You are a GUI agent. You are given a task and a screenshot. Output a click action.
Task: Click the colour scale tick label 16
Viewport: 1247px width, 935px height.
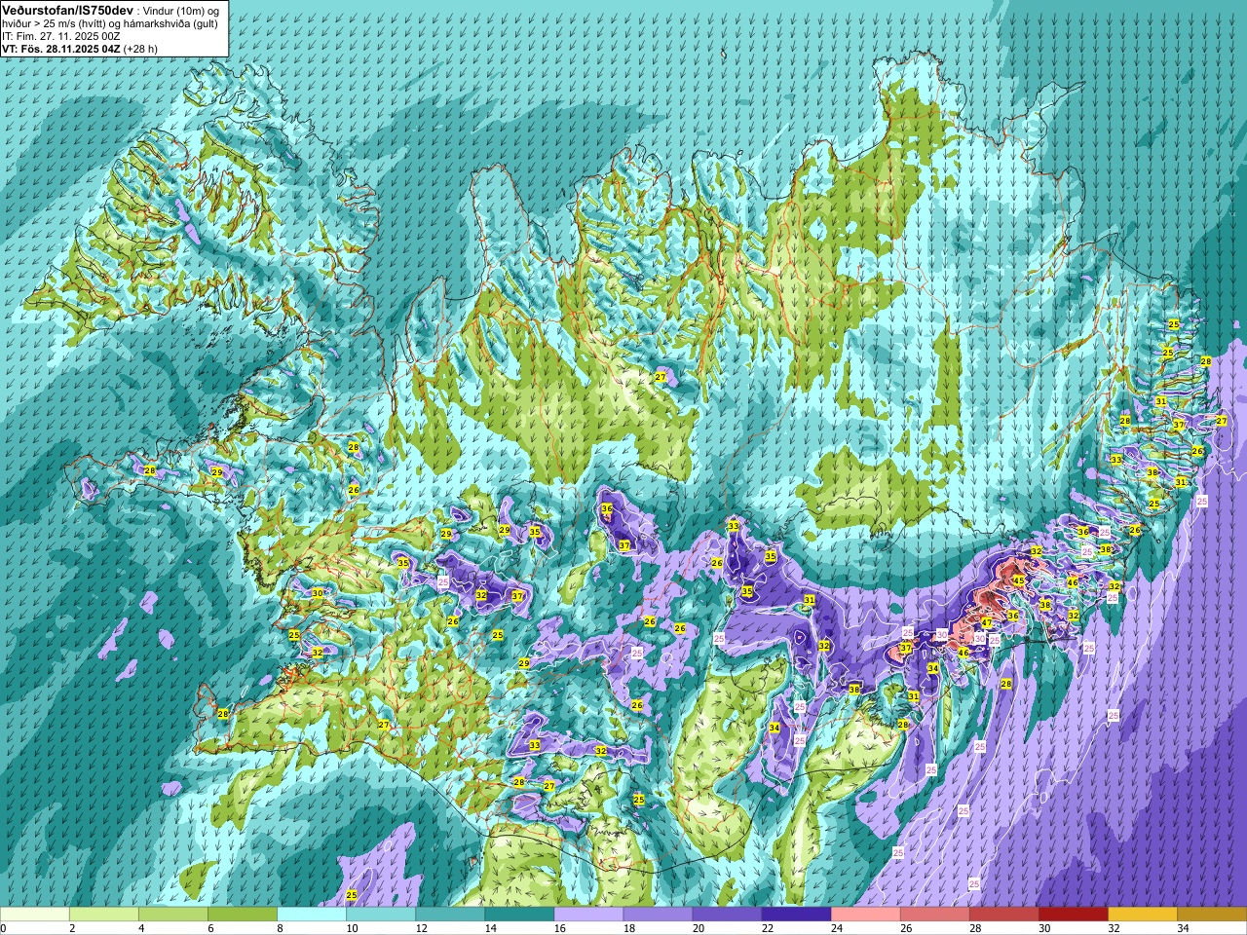click(560, 928)
